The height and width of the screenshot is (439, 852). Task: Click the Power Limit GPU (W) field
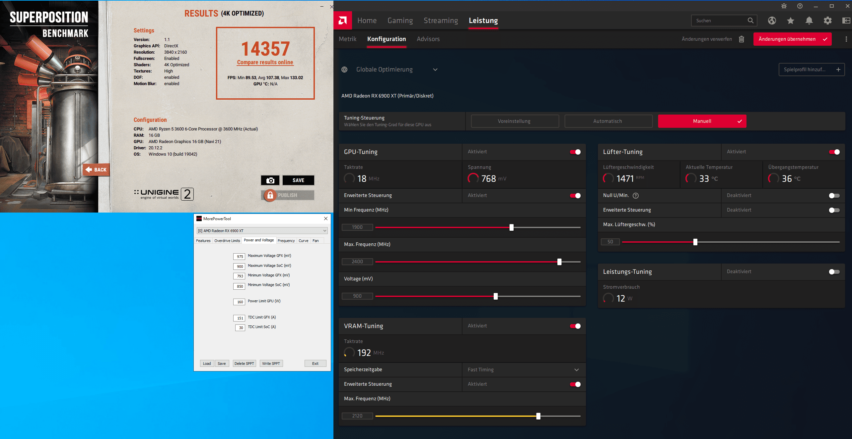[x=240, y=302]
